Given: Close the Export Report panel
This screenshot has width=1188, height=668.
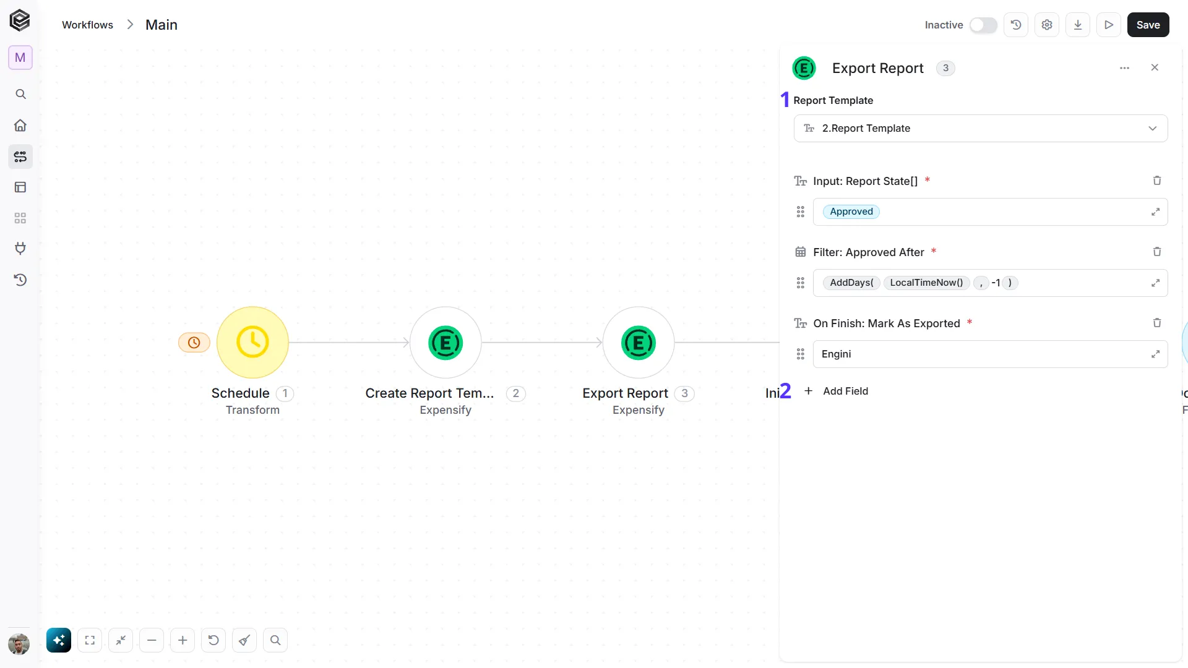Looking at the screenshot, I should [1155, 67].
